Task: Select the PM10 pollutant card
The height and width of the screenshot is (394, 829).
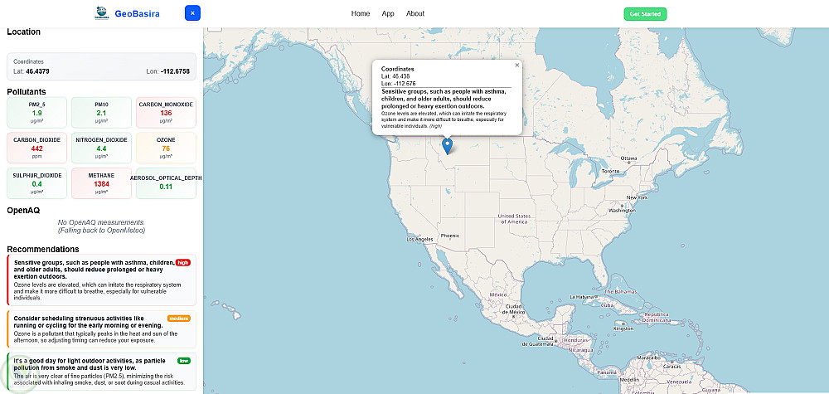Action: [x=101, y=112]
